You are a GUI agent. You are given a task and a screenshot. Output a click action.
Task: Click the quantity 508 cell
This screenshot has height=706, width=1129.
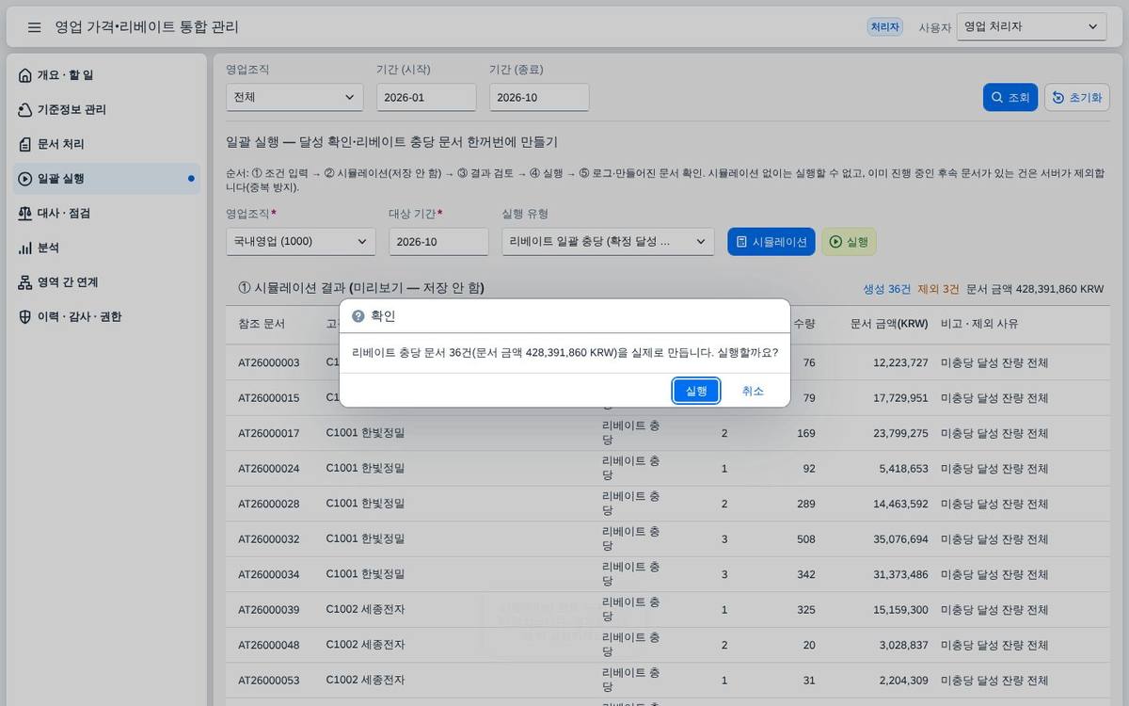pos(804,539)
